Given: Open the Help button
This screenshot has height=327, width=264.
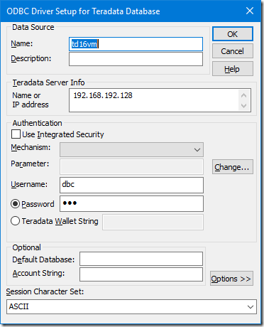Looking at the screenshot, I should [233, 69].
